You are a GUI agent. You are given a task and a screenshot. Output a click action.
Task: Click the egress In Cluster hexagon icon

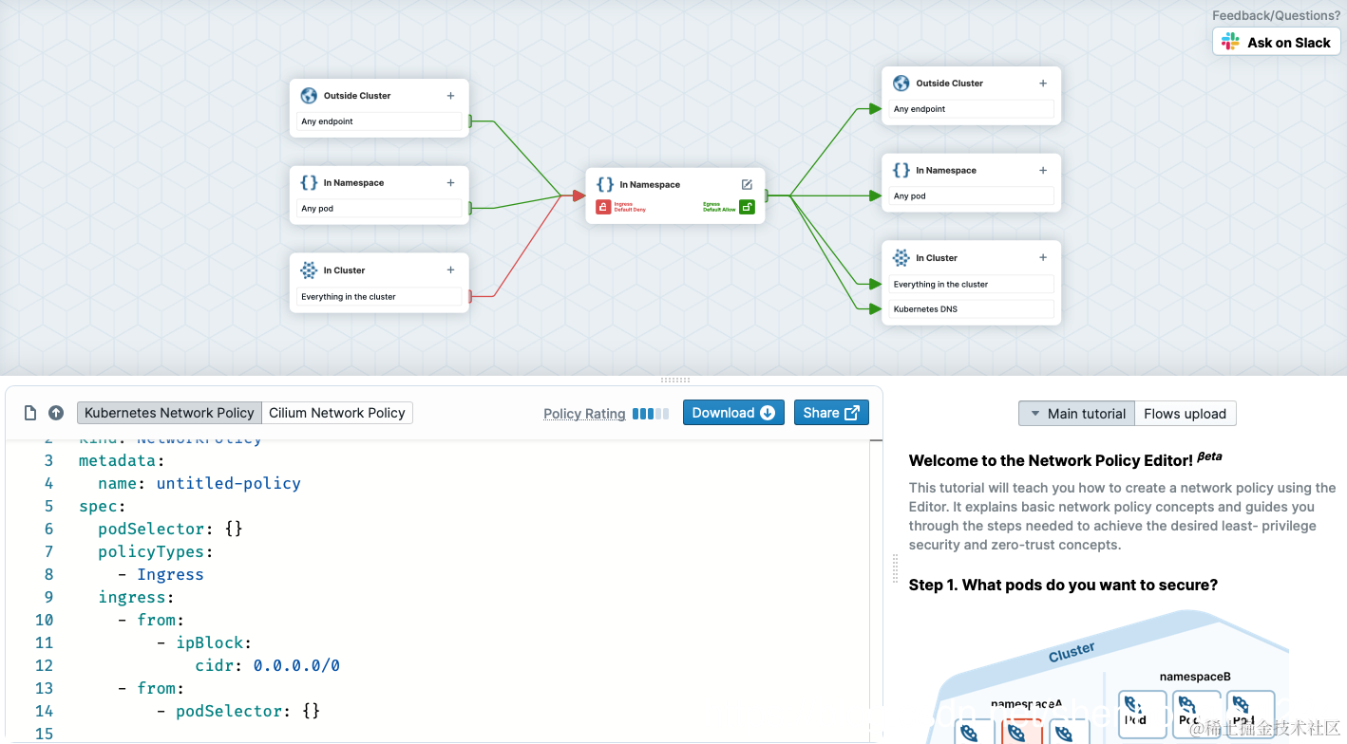point(901,258)
